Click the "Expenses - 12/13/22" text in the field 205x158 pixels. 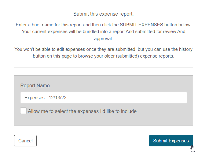coord(46,98)
